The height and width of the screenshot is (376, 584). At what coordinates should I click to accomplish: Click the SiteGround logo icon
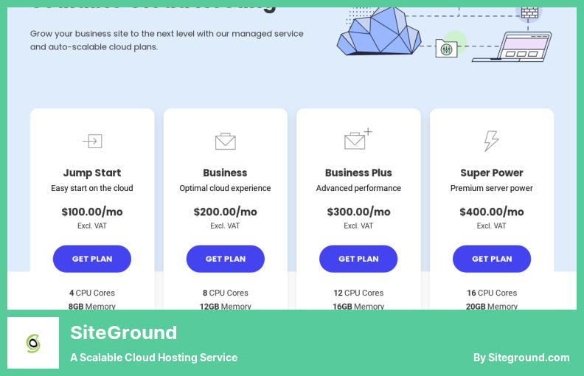tap(33, 343)
